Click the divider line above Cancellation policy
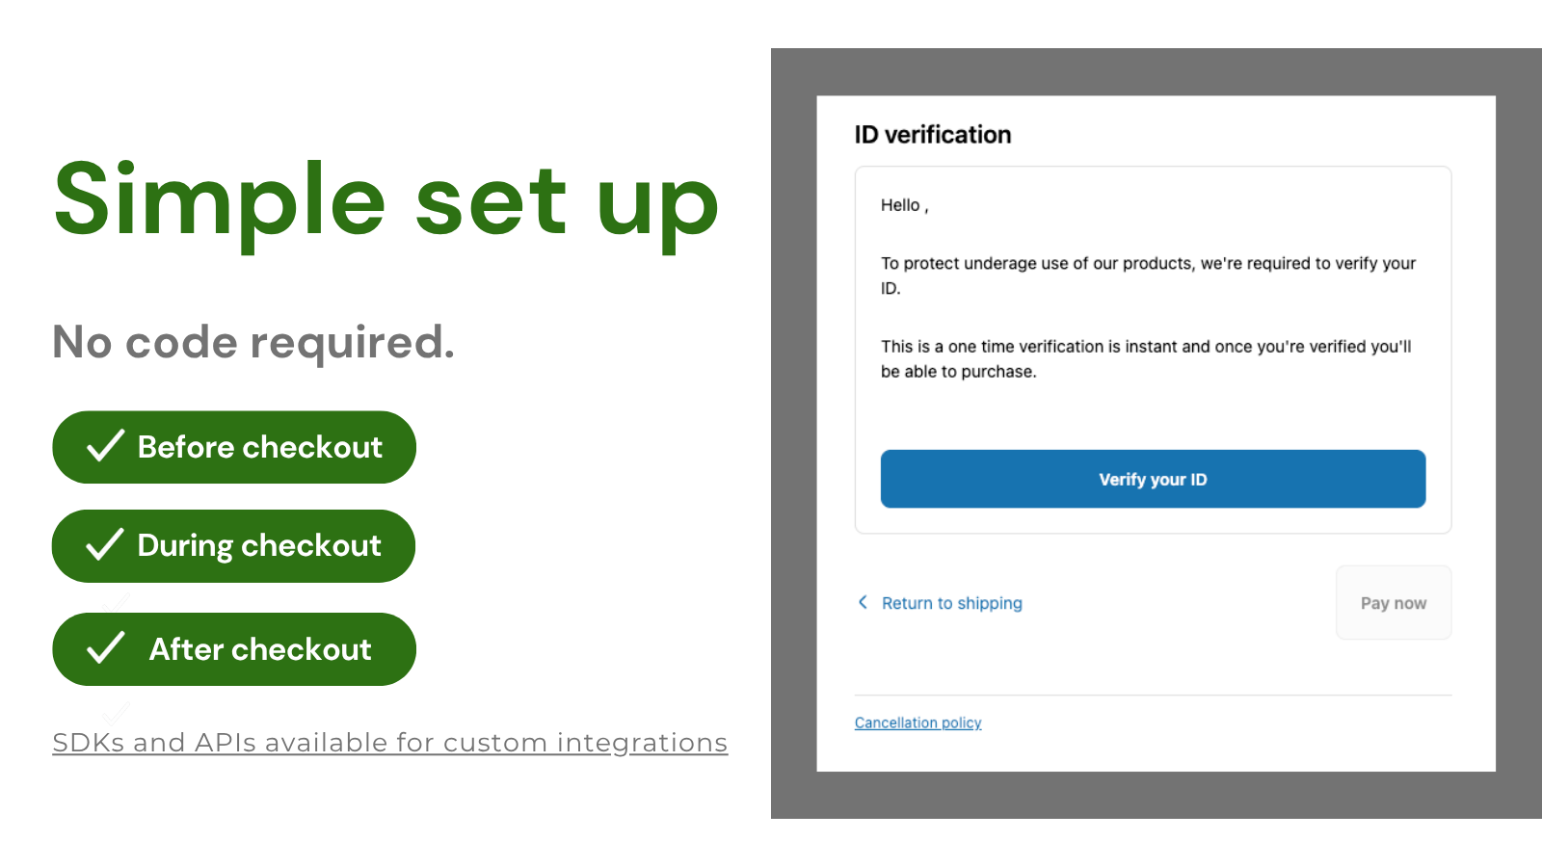 point(1153,695)
